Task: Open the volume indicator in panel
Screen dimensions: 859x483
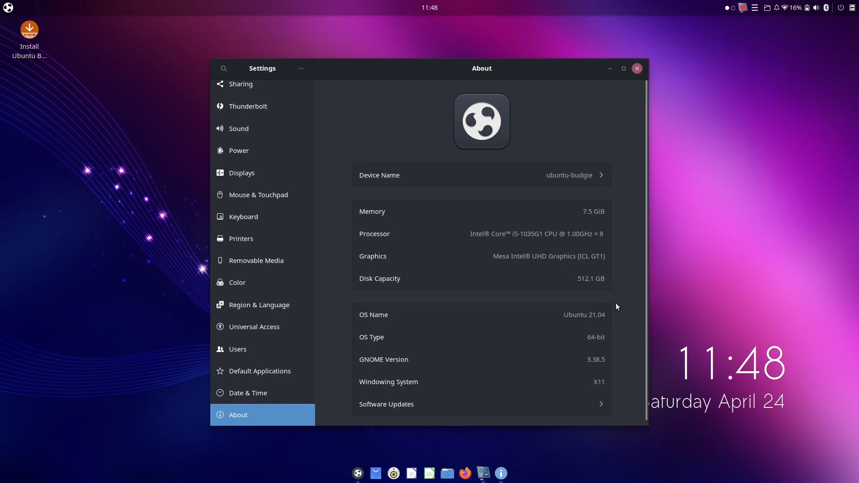Action: point(816,8)
